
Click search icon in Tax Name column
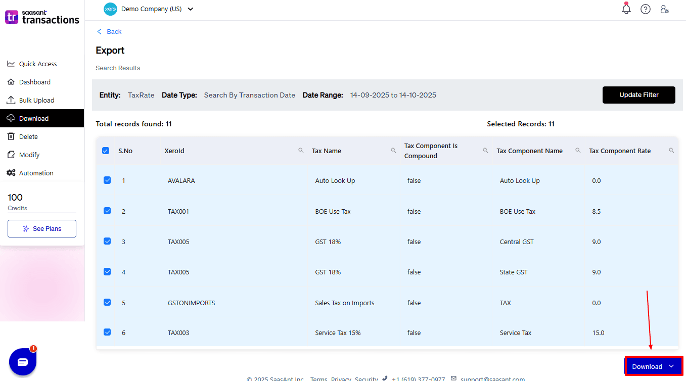(393, 151)
